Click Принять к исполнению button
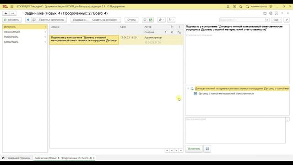This screenshot has height=165, width=293. (52, 20)
